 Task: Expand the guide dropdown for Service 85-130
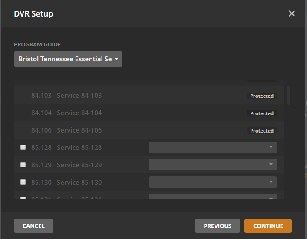(213, 182)
